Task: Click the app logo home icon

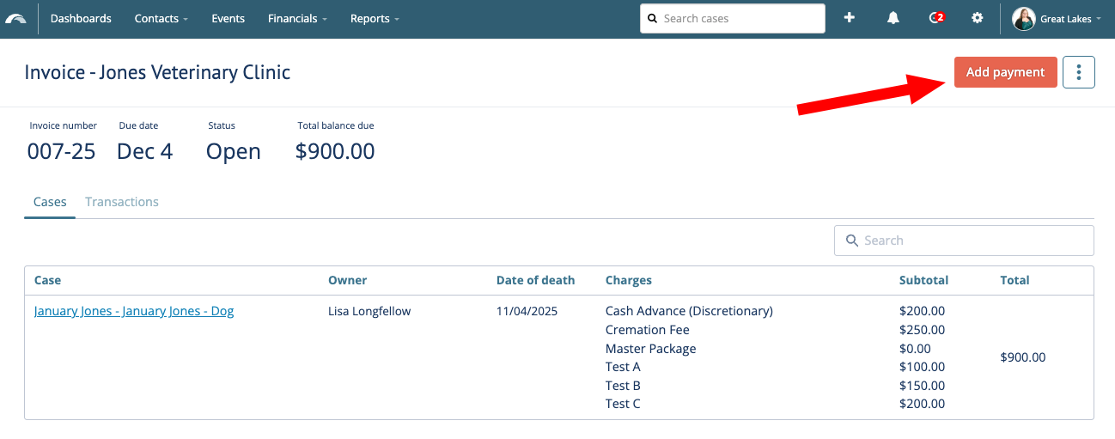Action: pos(15,19)
